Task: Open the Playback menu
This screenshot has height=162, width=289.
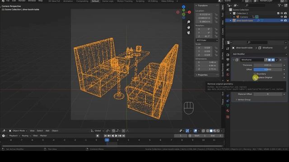Action: click(14, 136)
